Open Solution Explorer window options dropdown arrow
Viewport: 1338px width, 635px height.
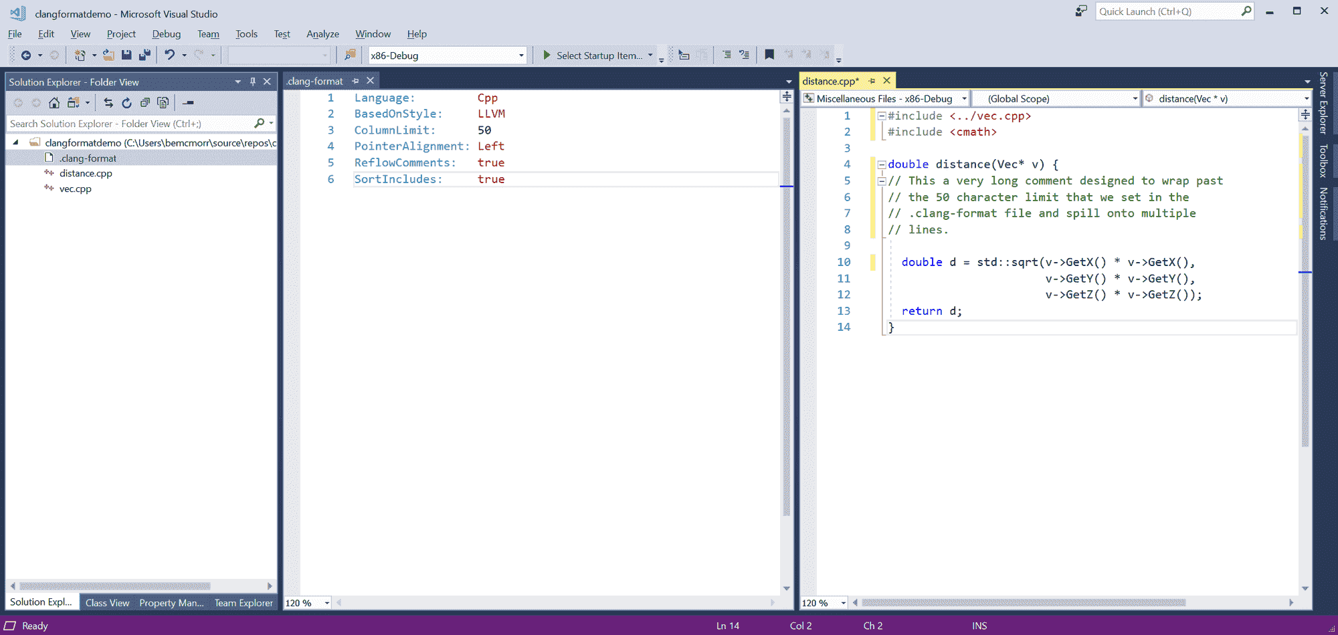point(237,82)
